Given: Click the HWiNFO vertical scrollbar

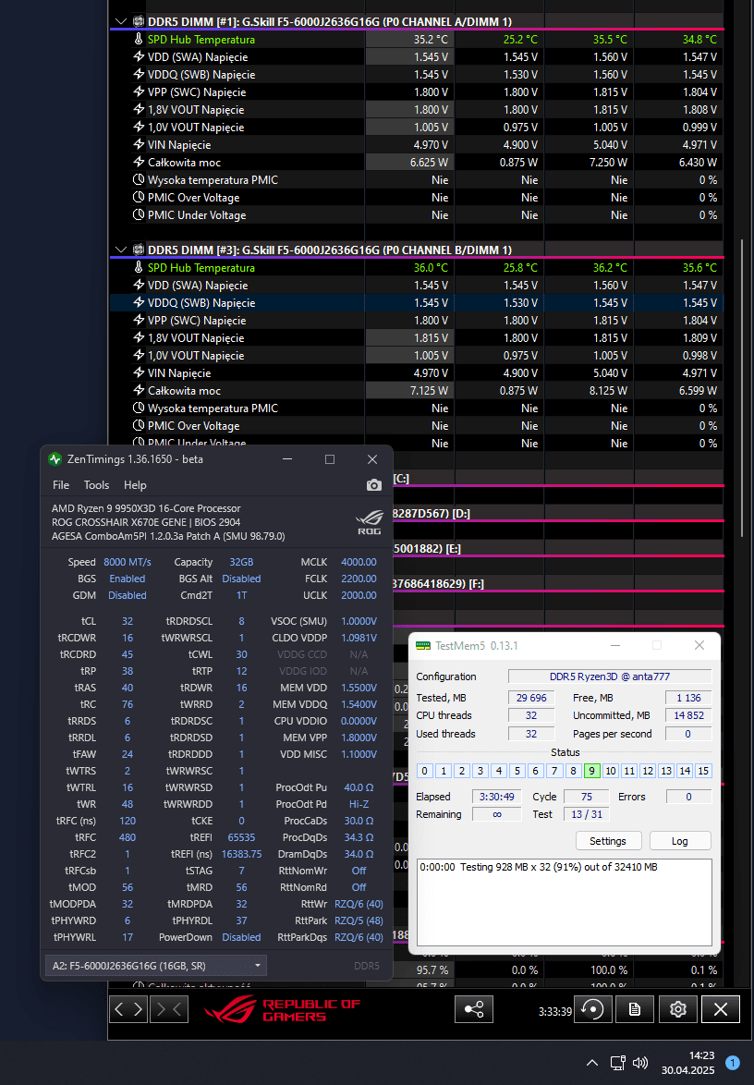Looking at the screenshot, I should click(x=742, y=387).
